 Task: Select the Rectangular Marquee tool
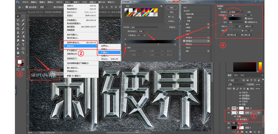pyautogui.click(x=23, y=16)
